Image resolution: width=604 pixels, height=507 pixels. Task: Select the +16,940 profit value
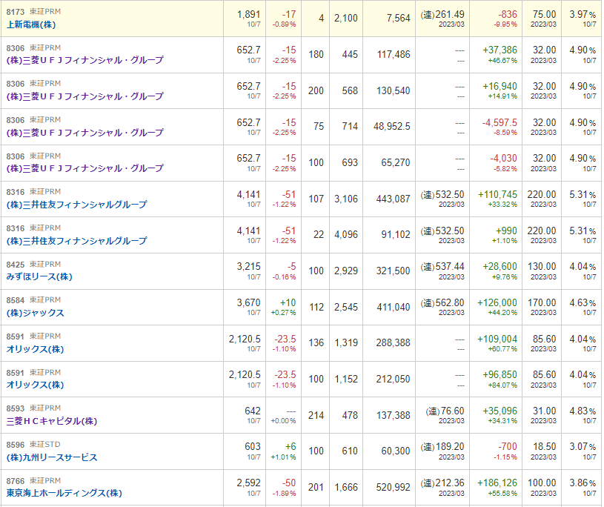click(x=500, y=86)
